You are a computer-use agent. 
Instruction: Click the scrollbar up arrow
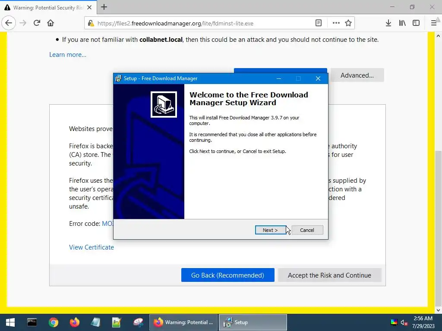(x=438, y=36)
